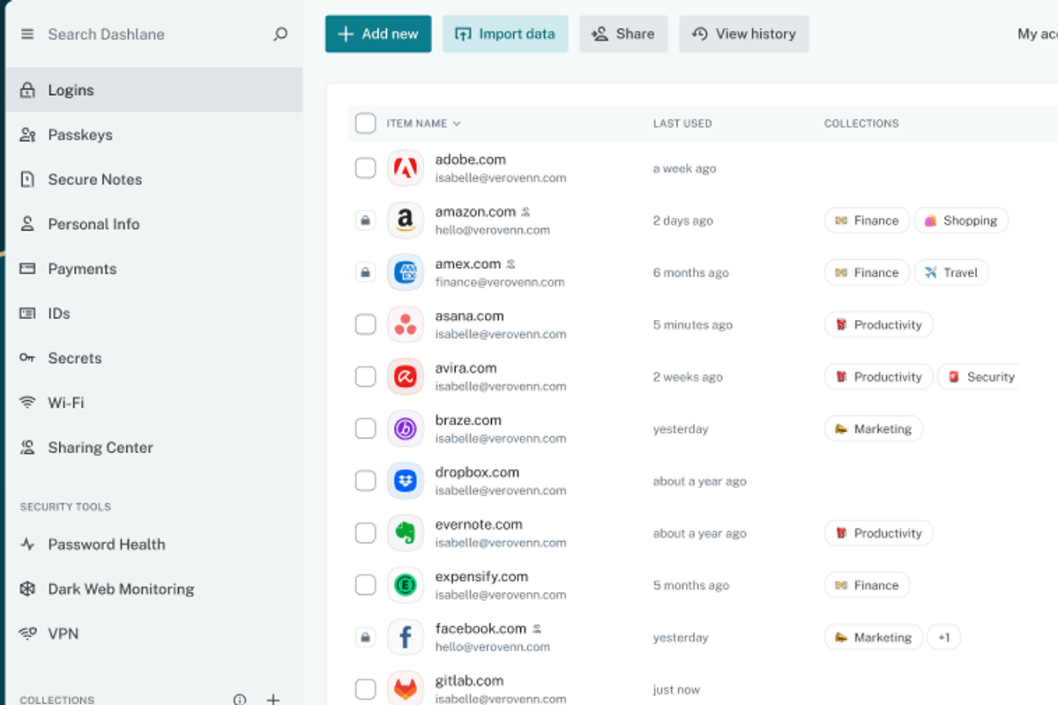Open the dropbox.com logo icon
The width and height of the screenshot is (1058, 705).
click(x=406, y=481)
